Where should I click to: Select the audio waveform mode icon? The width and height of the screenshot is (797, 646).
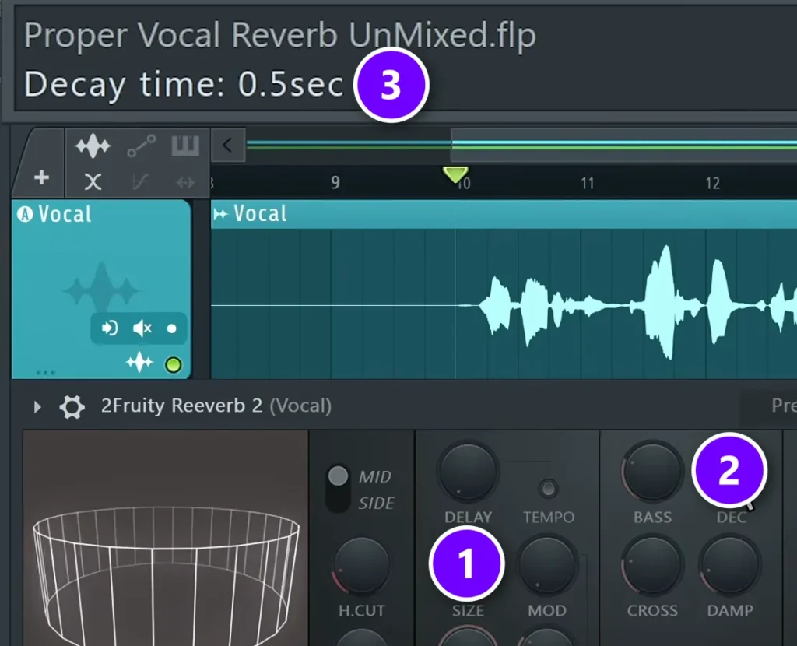point(93,146)
